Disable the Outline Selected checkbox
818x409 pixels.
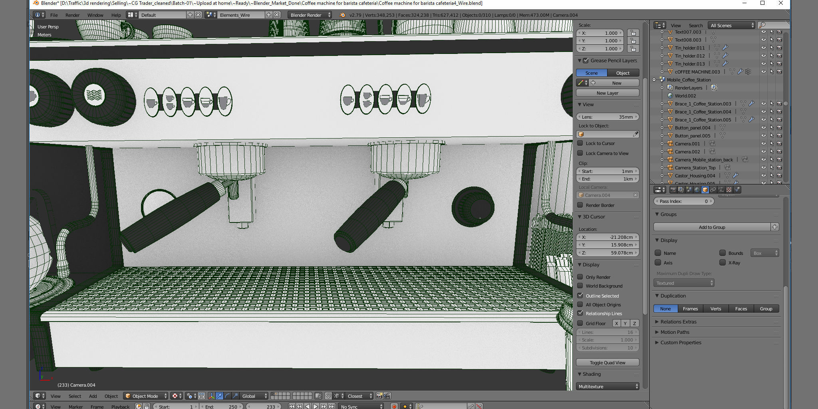coord(581,296)
